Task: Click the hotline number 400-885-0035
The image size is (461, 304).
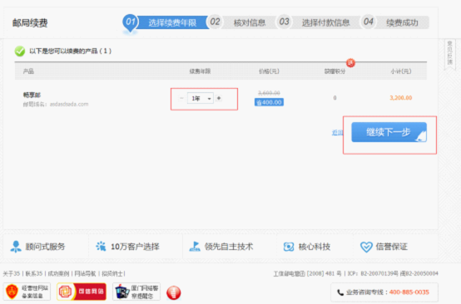Action: tap(409, 292)
